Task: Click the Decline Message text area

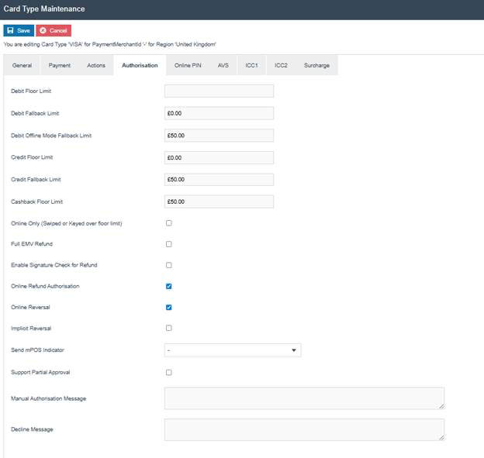Action: [304, 429]
